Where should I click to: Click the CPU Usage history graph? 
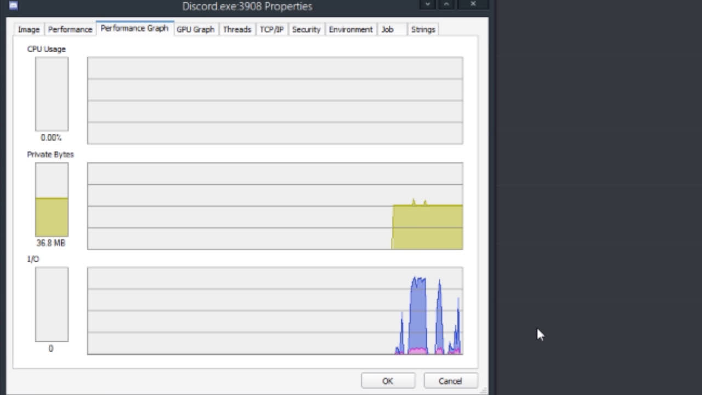[x=275, y=100]
